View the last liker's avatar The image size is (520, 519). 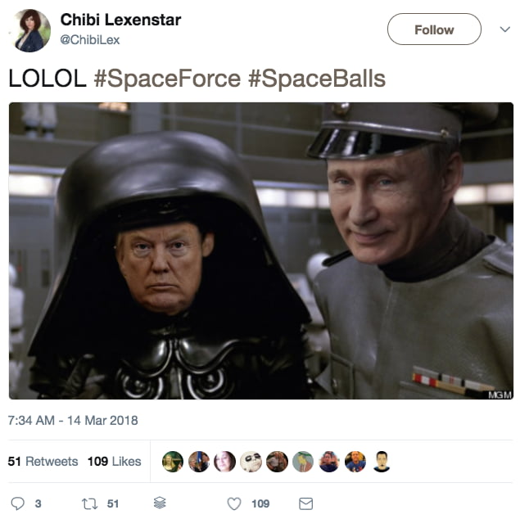(x=382, y=462)
